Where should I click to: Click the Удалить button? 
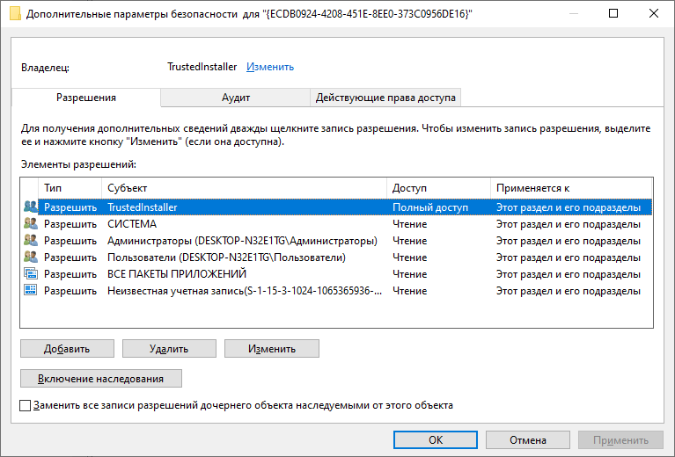[169, 349]
